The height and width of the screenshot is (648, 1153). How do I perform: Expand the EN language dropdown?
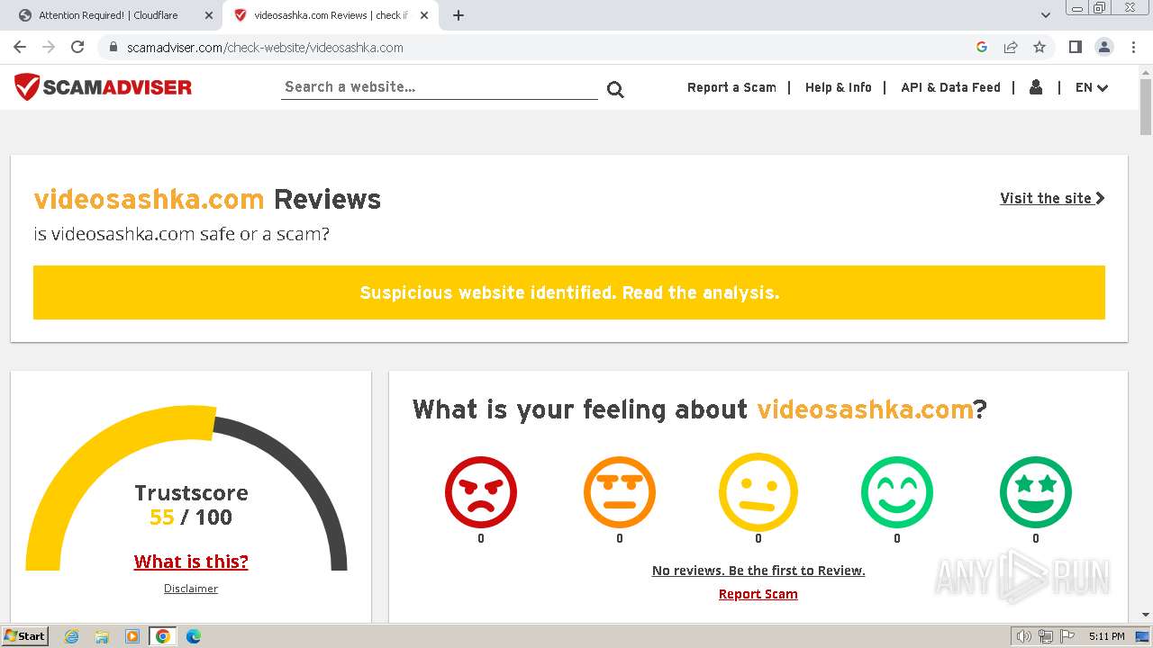pos(1092,87)
